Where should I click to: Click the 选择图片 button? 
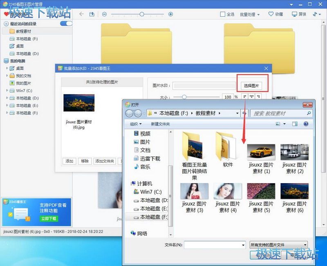click(x=251, y=86)
